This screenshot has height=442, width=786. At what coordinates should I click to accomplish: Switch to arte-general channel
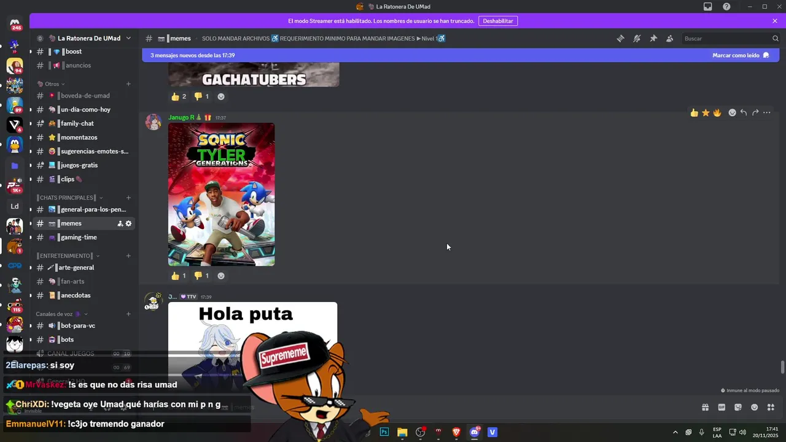tap(84, 268)
